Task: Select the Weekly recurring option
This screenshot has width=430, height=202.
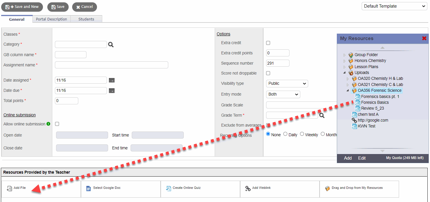Action: 302,134
